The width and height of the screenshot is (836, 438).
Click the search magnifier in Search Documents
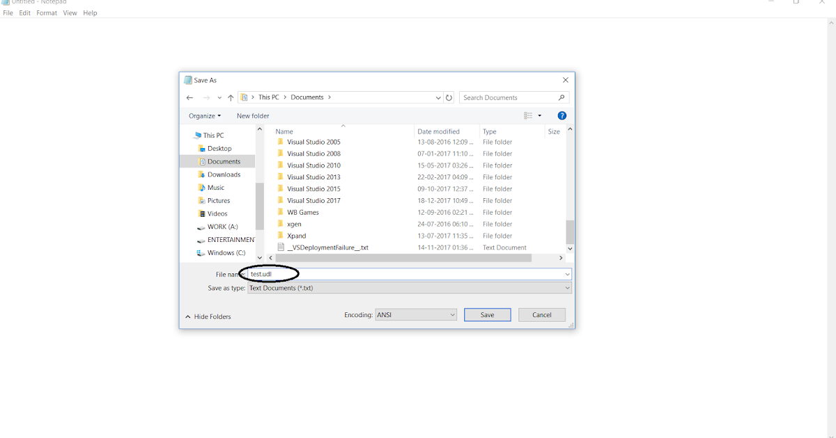[x=562, y=97]
